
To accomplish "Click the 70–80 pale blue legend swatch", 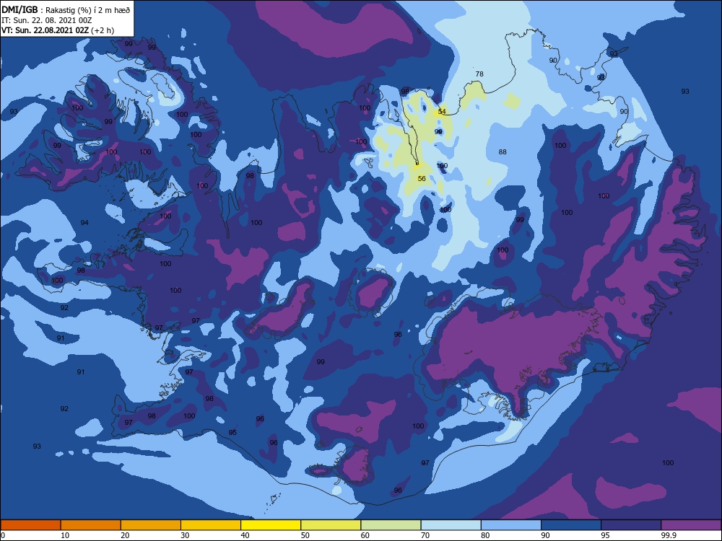I will (451, 525).
